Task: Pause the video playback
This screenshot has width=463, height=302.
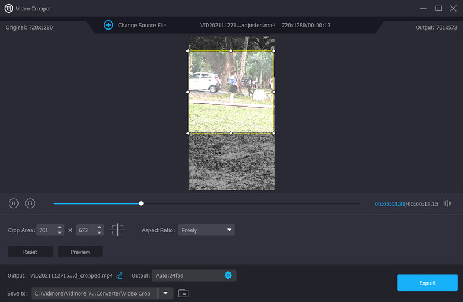Action: [13, 203]
